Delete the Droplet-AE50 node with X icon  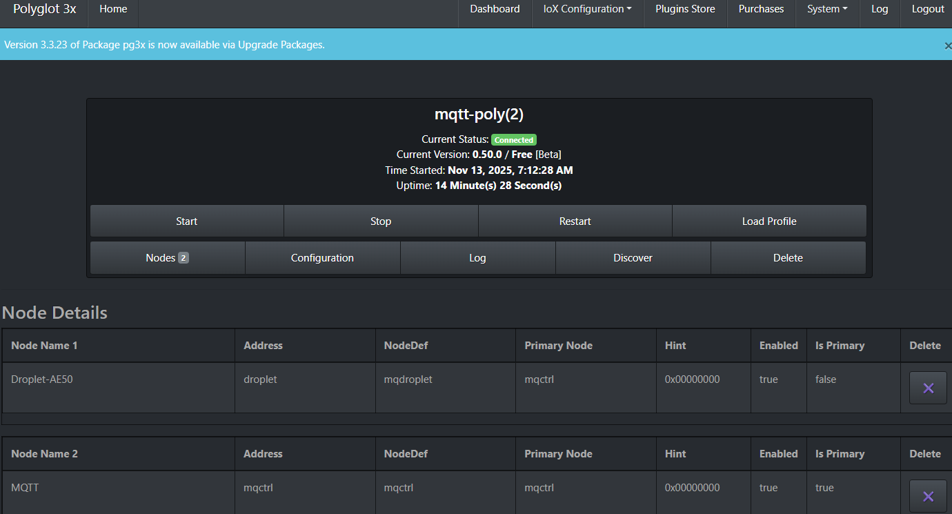[928, 388]
